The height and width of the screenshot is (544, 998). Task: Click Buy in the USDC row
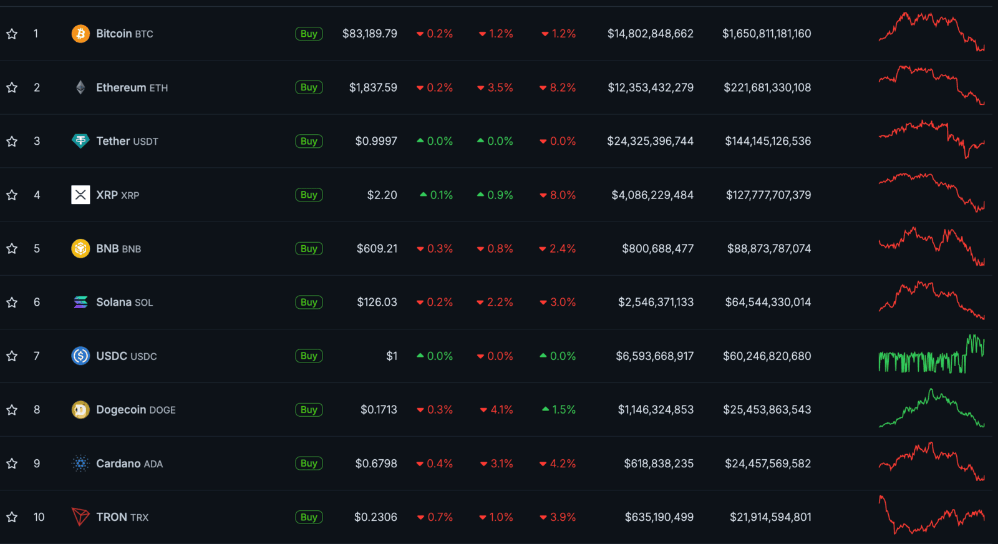tap(309, 356)
